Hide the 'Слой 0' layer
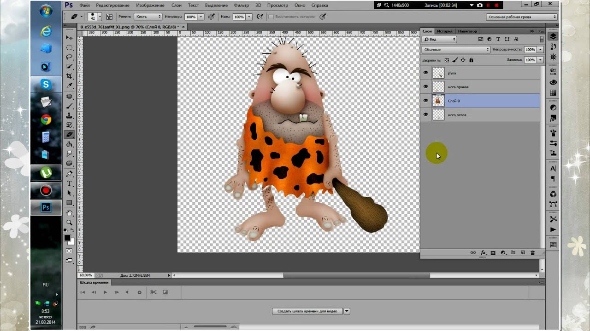This screenshot has width=590, height=331. [x=425, y=100]
